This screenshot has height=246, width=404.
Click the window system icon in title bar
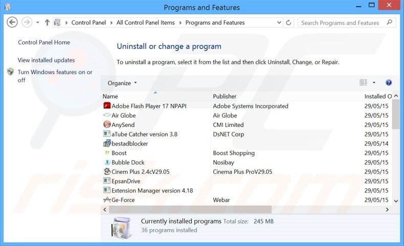tap(8, 7)
